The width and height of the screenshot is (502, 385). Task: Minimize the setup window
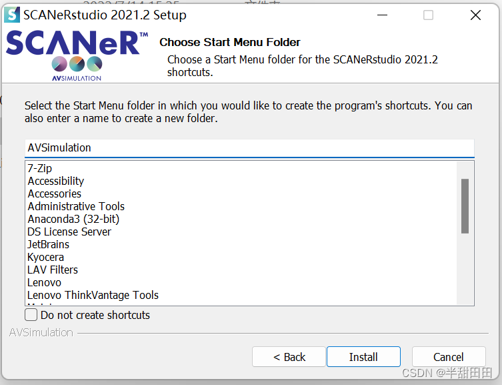(382, 15)
